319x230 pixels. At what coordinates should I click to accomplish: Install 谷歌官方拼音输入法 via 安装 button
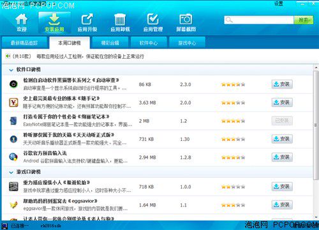coord(282,157)
